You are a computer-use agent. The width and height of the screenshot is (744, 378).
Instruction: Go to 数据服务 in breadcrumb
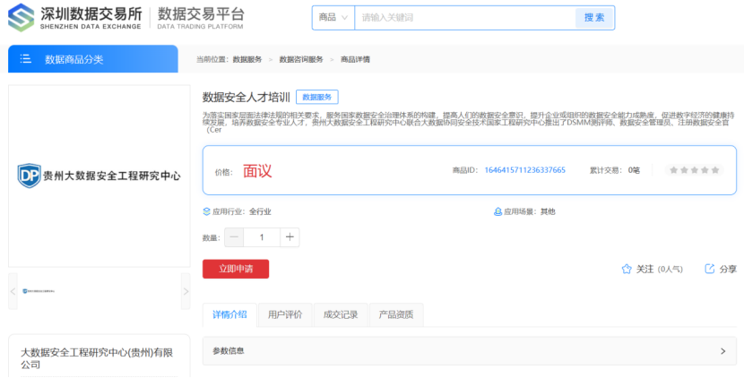point(247,59)
